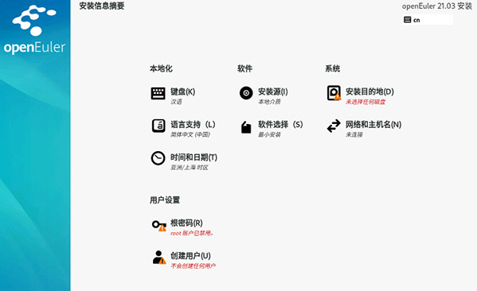
Task: Open the disk icon for 安装目的地(D)
Action: (334, 93)
